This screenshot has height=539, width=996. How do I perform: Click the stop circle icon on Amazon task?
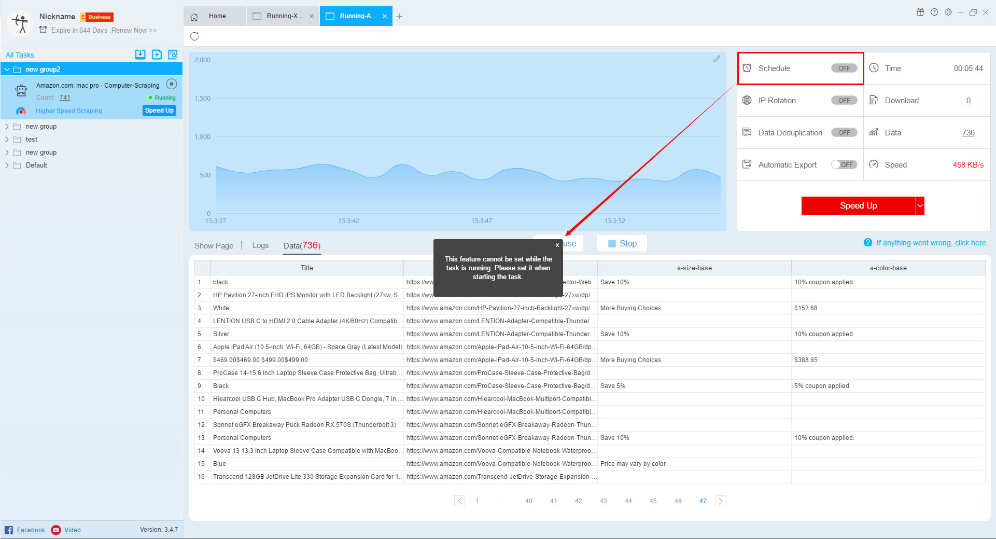point(172,84)
